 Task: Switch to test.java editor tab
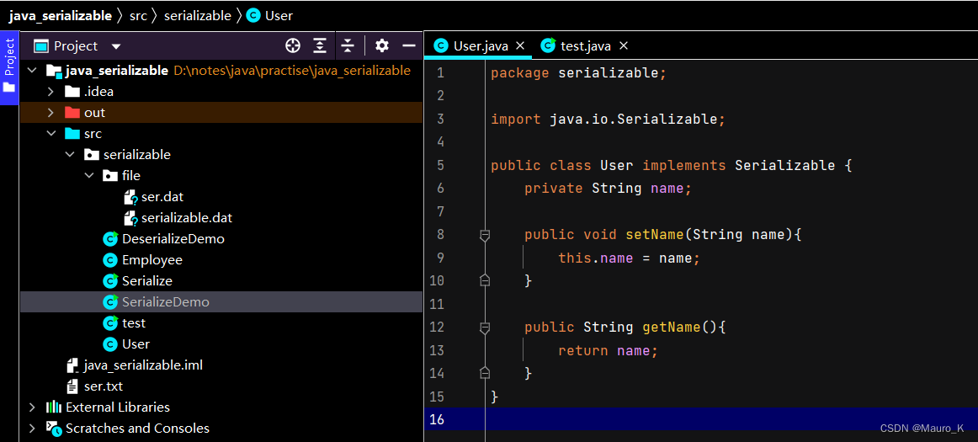pos(586,45)
